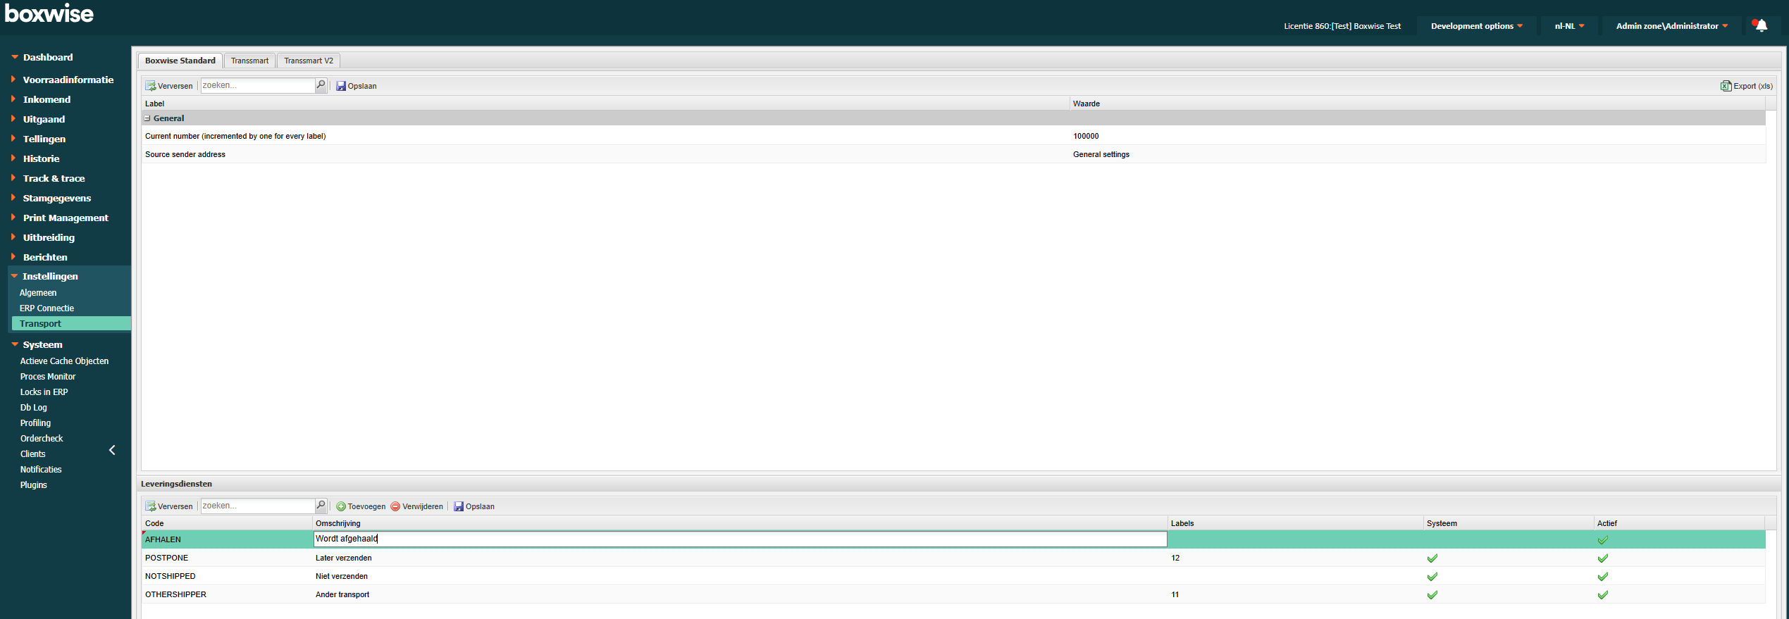The height and width of the screenshot is (619, 1789).
Task: Open the Development options dropdown
Action: pos(1476,26)
